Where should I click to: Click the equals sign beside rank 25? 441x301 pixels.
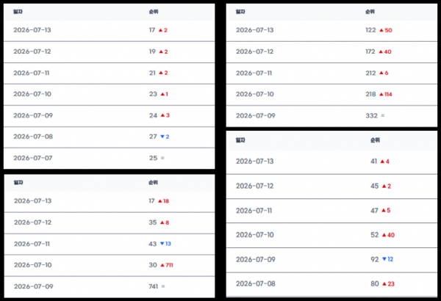[162, 158]
